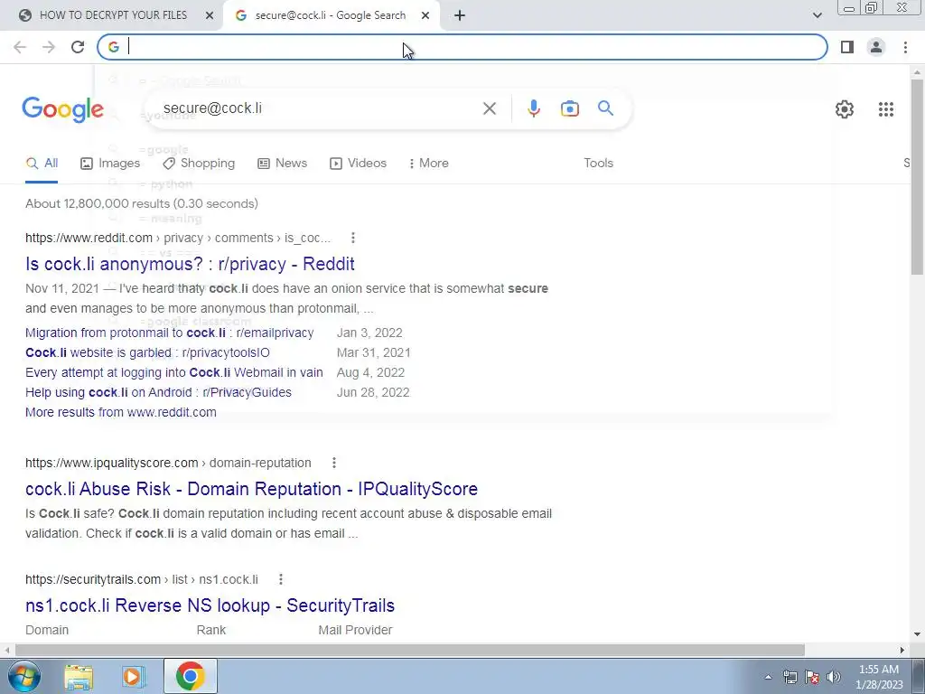Click the horizontal scrollbar thumb

(x=410, y=650)
